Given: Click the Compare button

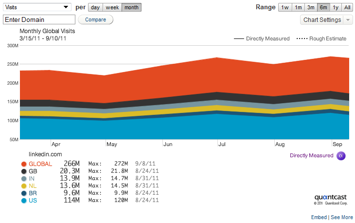Looking at the screenshot, I should pyautogui.click(x=95, y=19).
